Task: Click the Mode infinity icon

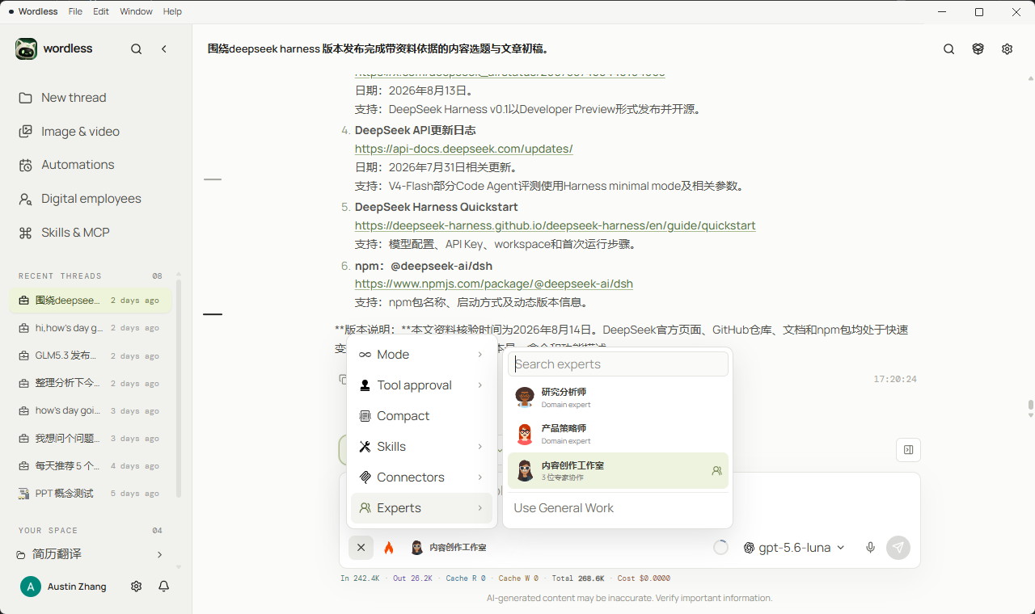Action: point(365,355)
